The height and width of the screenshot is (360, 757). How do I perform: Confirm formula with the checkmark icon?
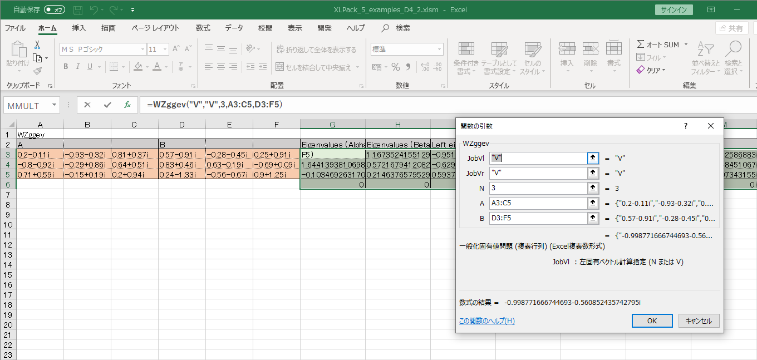pyautogui.click(x=107, y=105)
